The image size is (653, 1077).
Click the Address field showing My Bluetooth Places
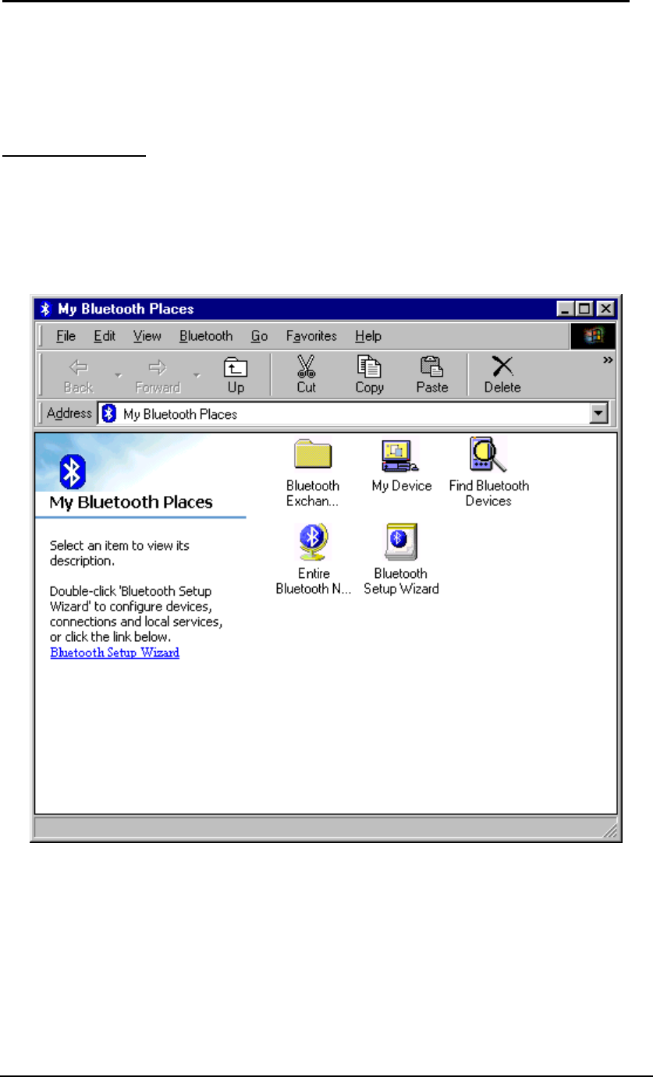point(352,414)
